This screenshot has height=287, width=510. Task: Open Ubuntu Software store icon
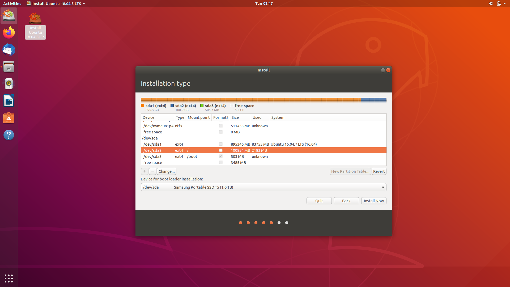coord(9,118)
